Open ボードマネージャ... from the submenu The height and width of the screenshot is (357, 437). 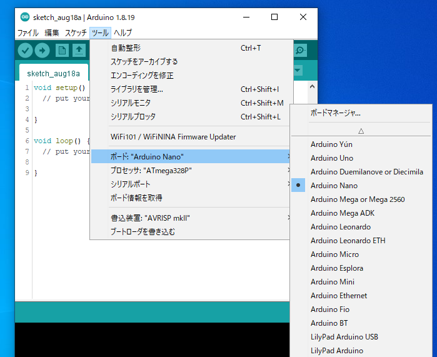click(335, 113)
